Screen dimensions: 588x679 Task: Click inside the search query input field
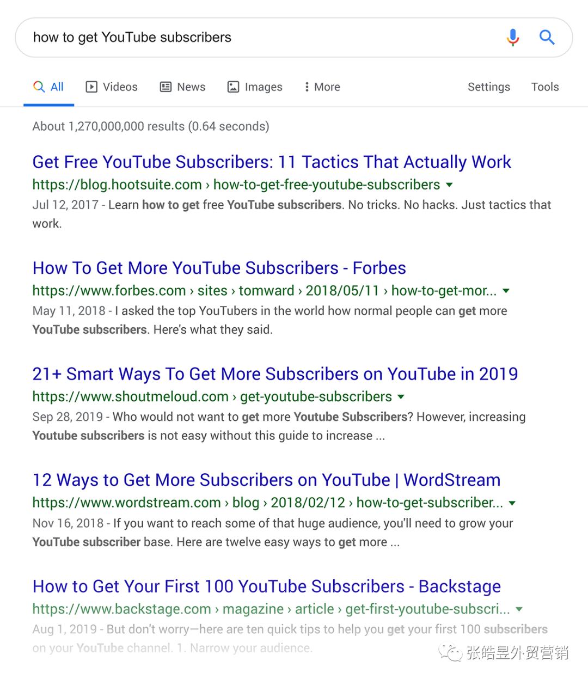click(218, 37)
